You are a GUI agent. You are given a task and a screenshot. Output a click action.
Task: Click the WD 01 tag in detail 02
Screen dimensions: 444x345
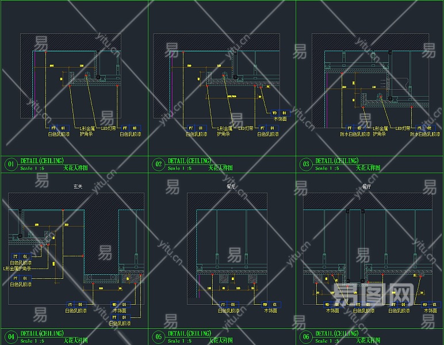tap(281, 113)
